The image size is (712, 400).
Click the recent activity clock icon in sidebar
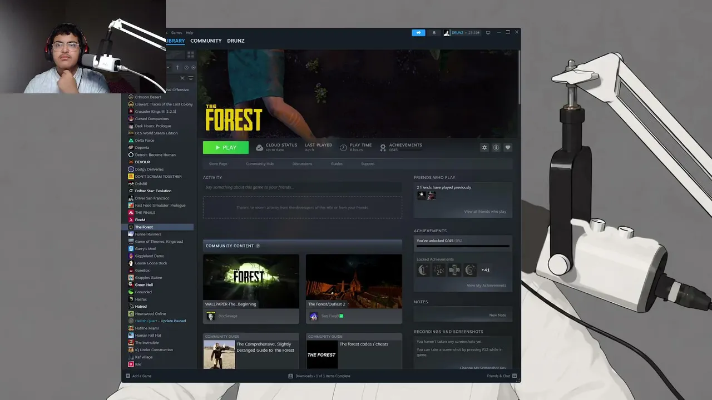(x=186, y=68)
